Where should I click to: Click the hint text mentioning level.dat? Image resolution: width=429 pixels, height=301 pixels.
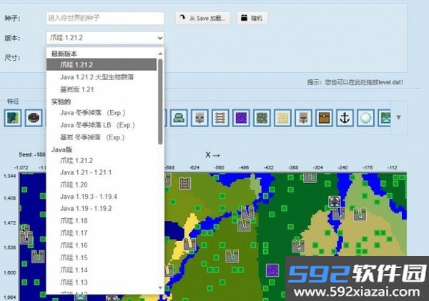[355, 82]
